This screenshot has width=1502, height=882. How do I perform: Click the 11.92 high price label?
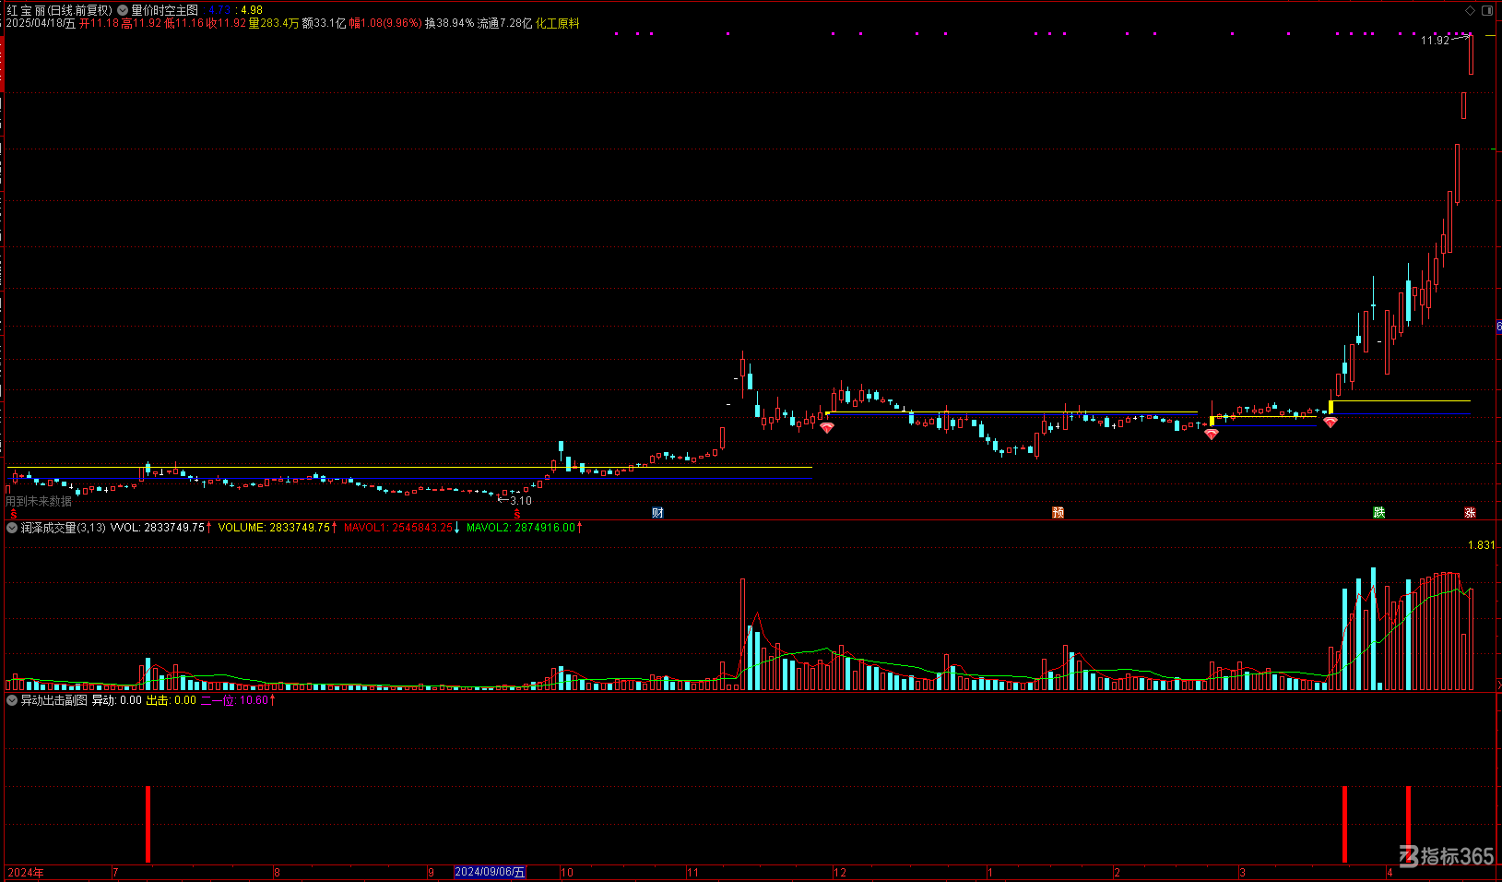pos(1435,41)
